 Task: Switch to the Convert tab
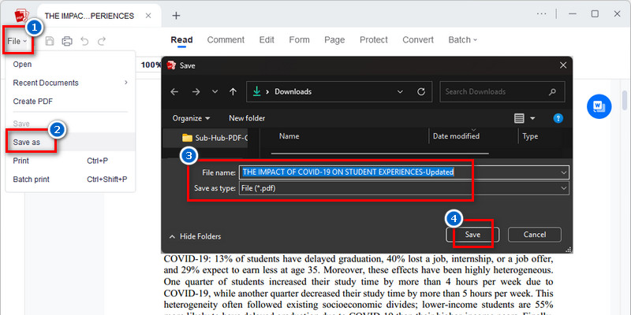tap(418, 40)
